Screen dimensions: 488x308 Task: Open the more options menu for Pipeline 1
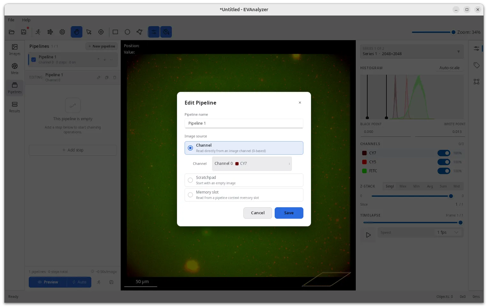111,59
